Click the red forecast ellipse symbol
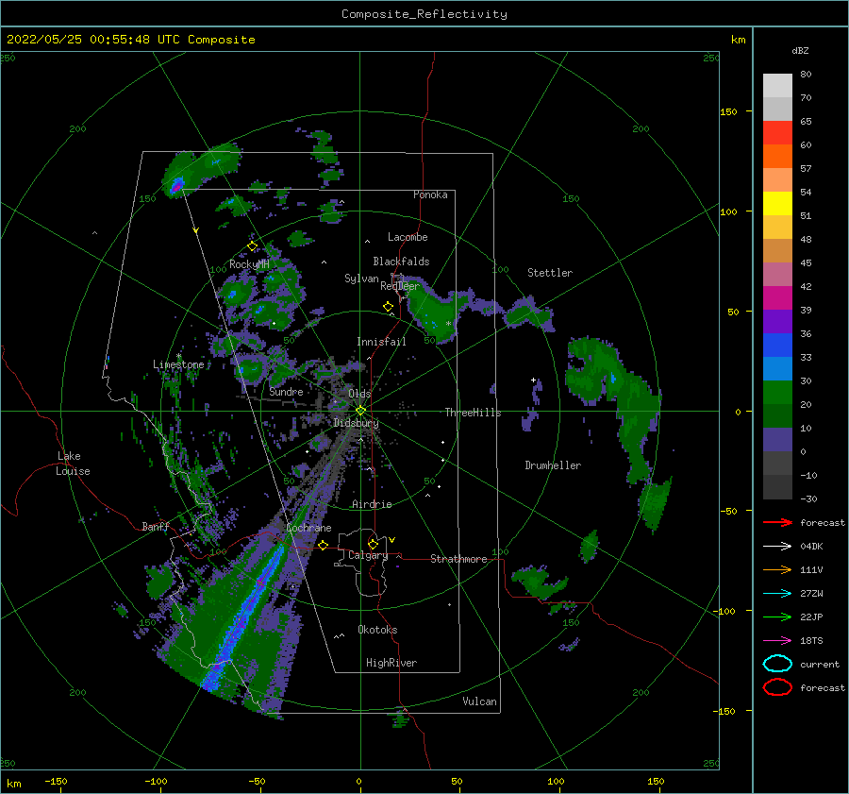849x794 pixels. [777, 687]
